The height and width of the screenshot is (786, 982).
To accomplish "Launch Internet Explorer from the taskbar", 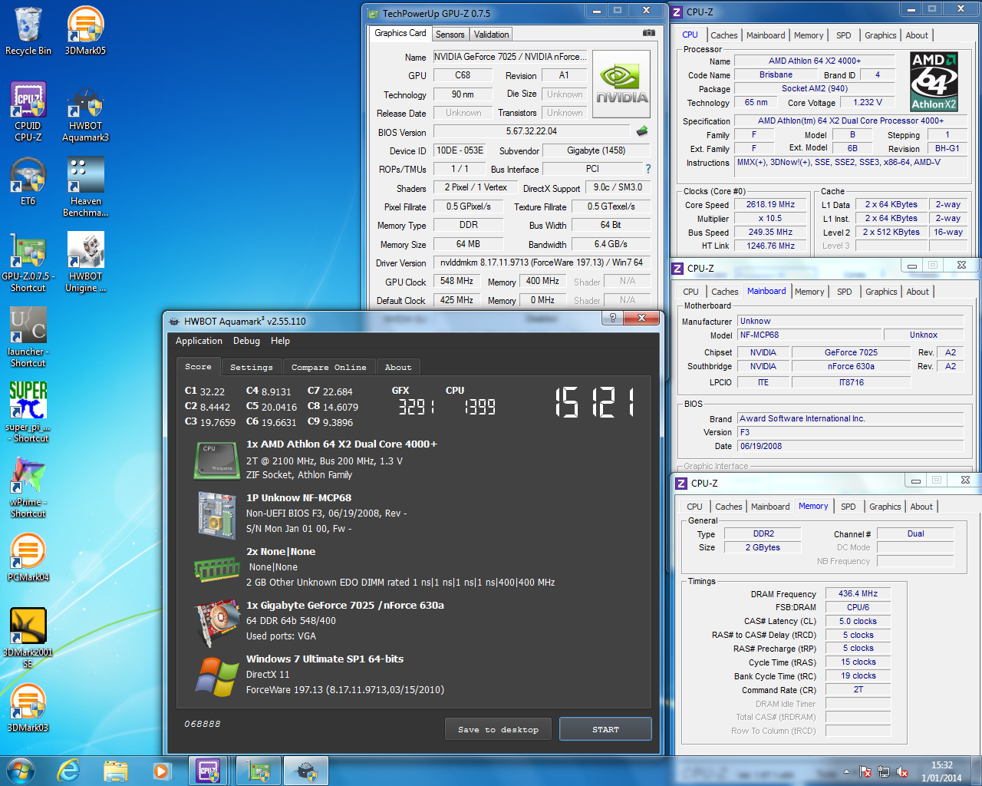I will click(x=69, y=771).
